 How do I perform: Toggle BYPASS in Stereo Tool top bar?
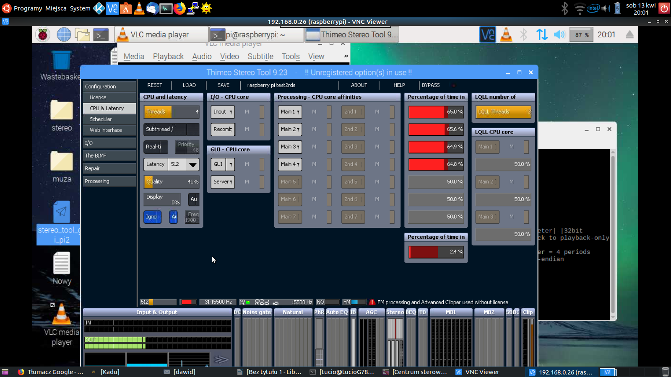(431, 85)
